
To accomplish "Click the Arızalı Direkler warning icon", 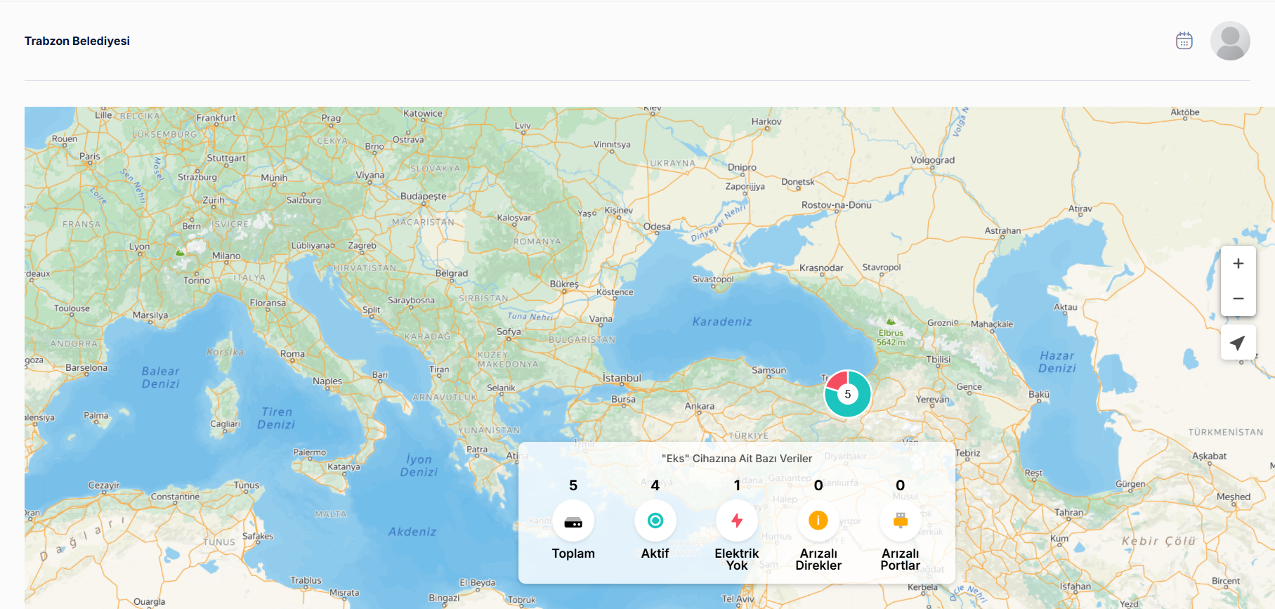I will [x=818, y=520].
